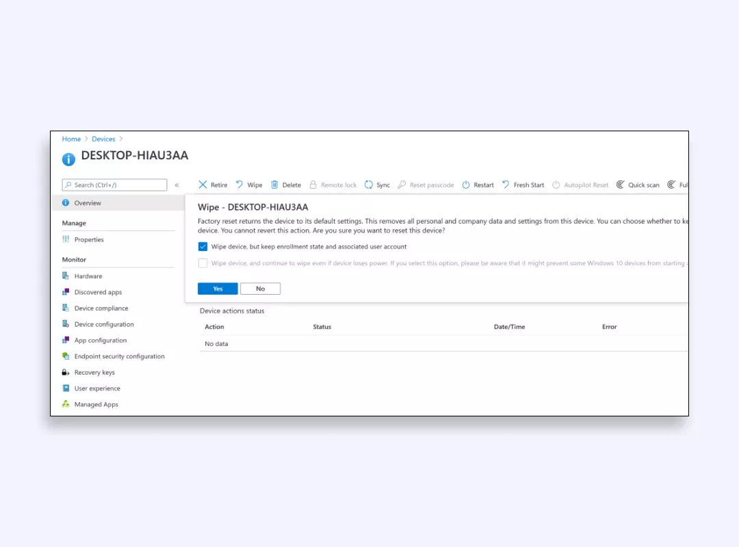Uncheck keep enrollment state and user account
Image resolution: width=739 pixels, height=547 pixels.
click(x=203, y=246)
